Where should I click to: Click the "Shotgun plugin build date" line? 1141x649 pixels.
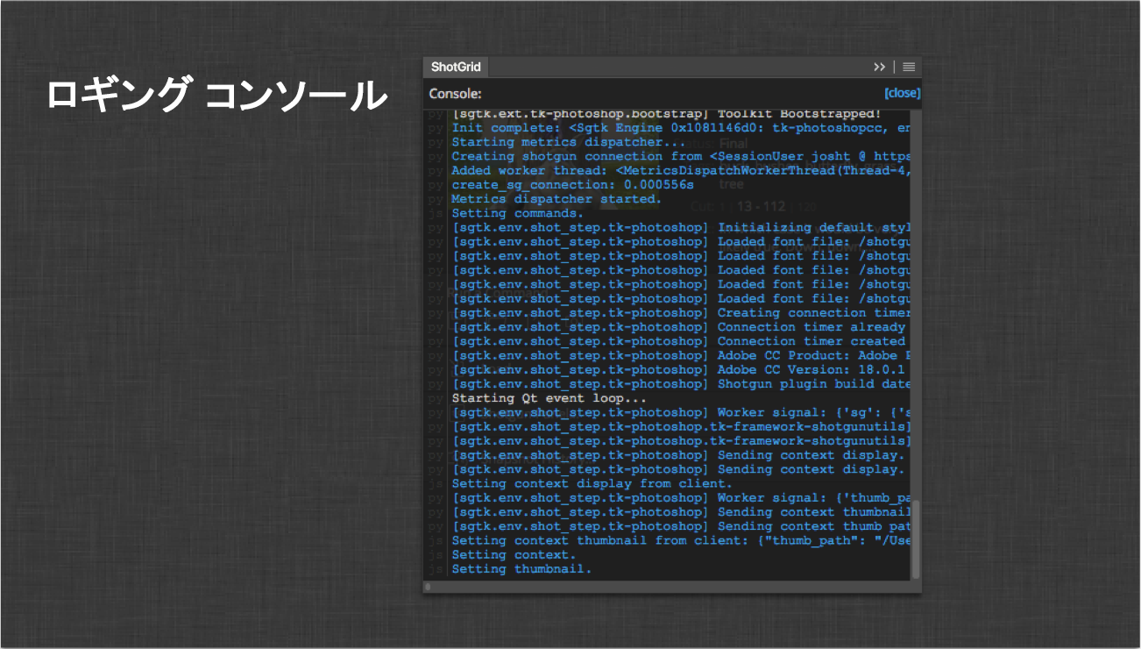(681, 384)
